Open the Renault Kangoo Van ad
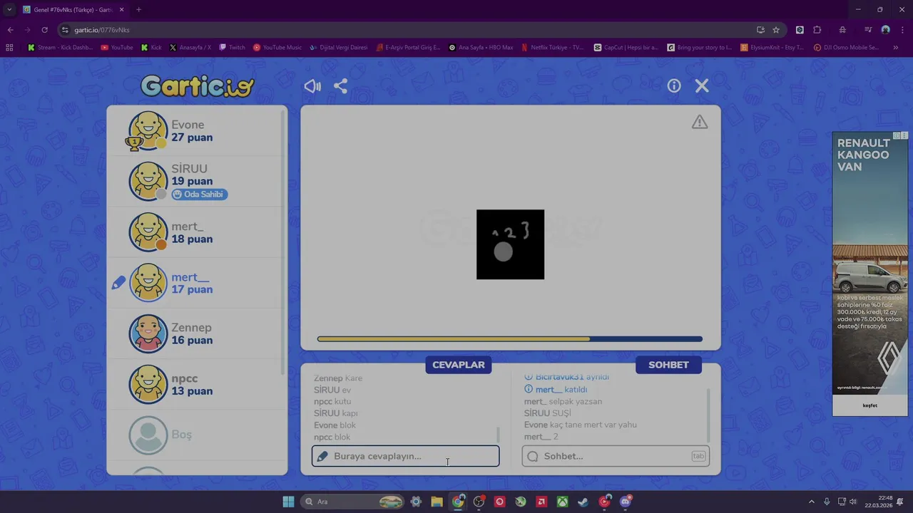The width and height of the screenshot is (913, 513). 869,264
